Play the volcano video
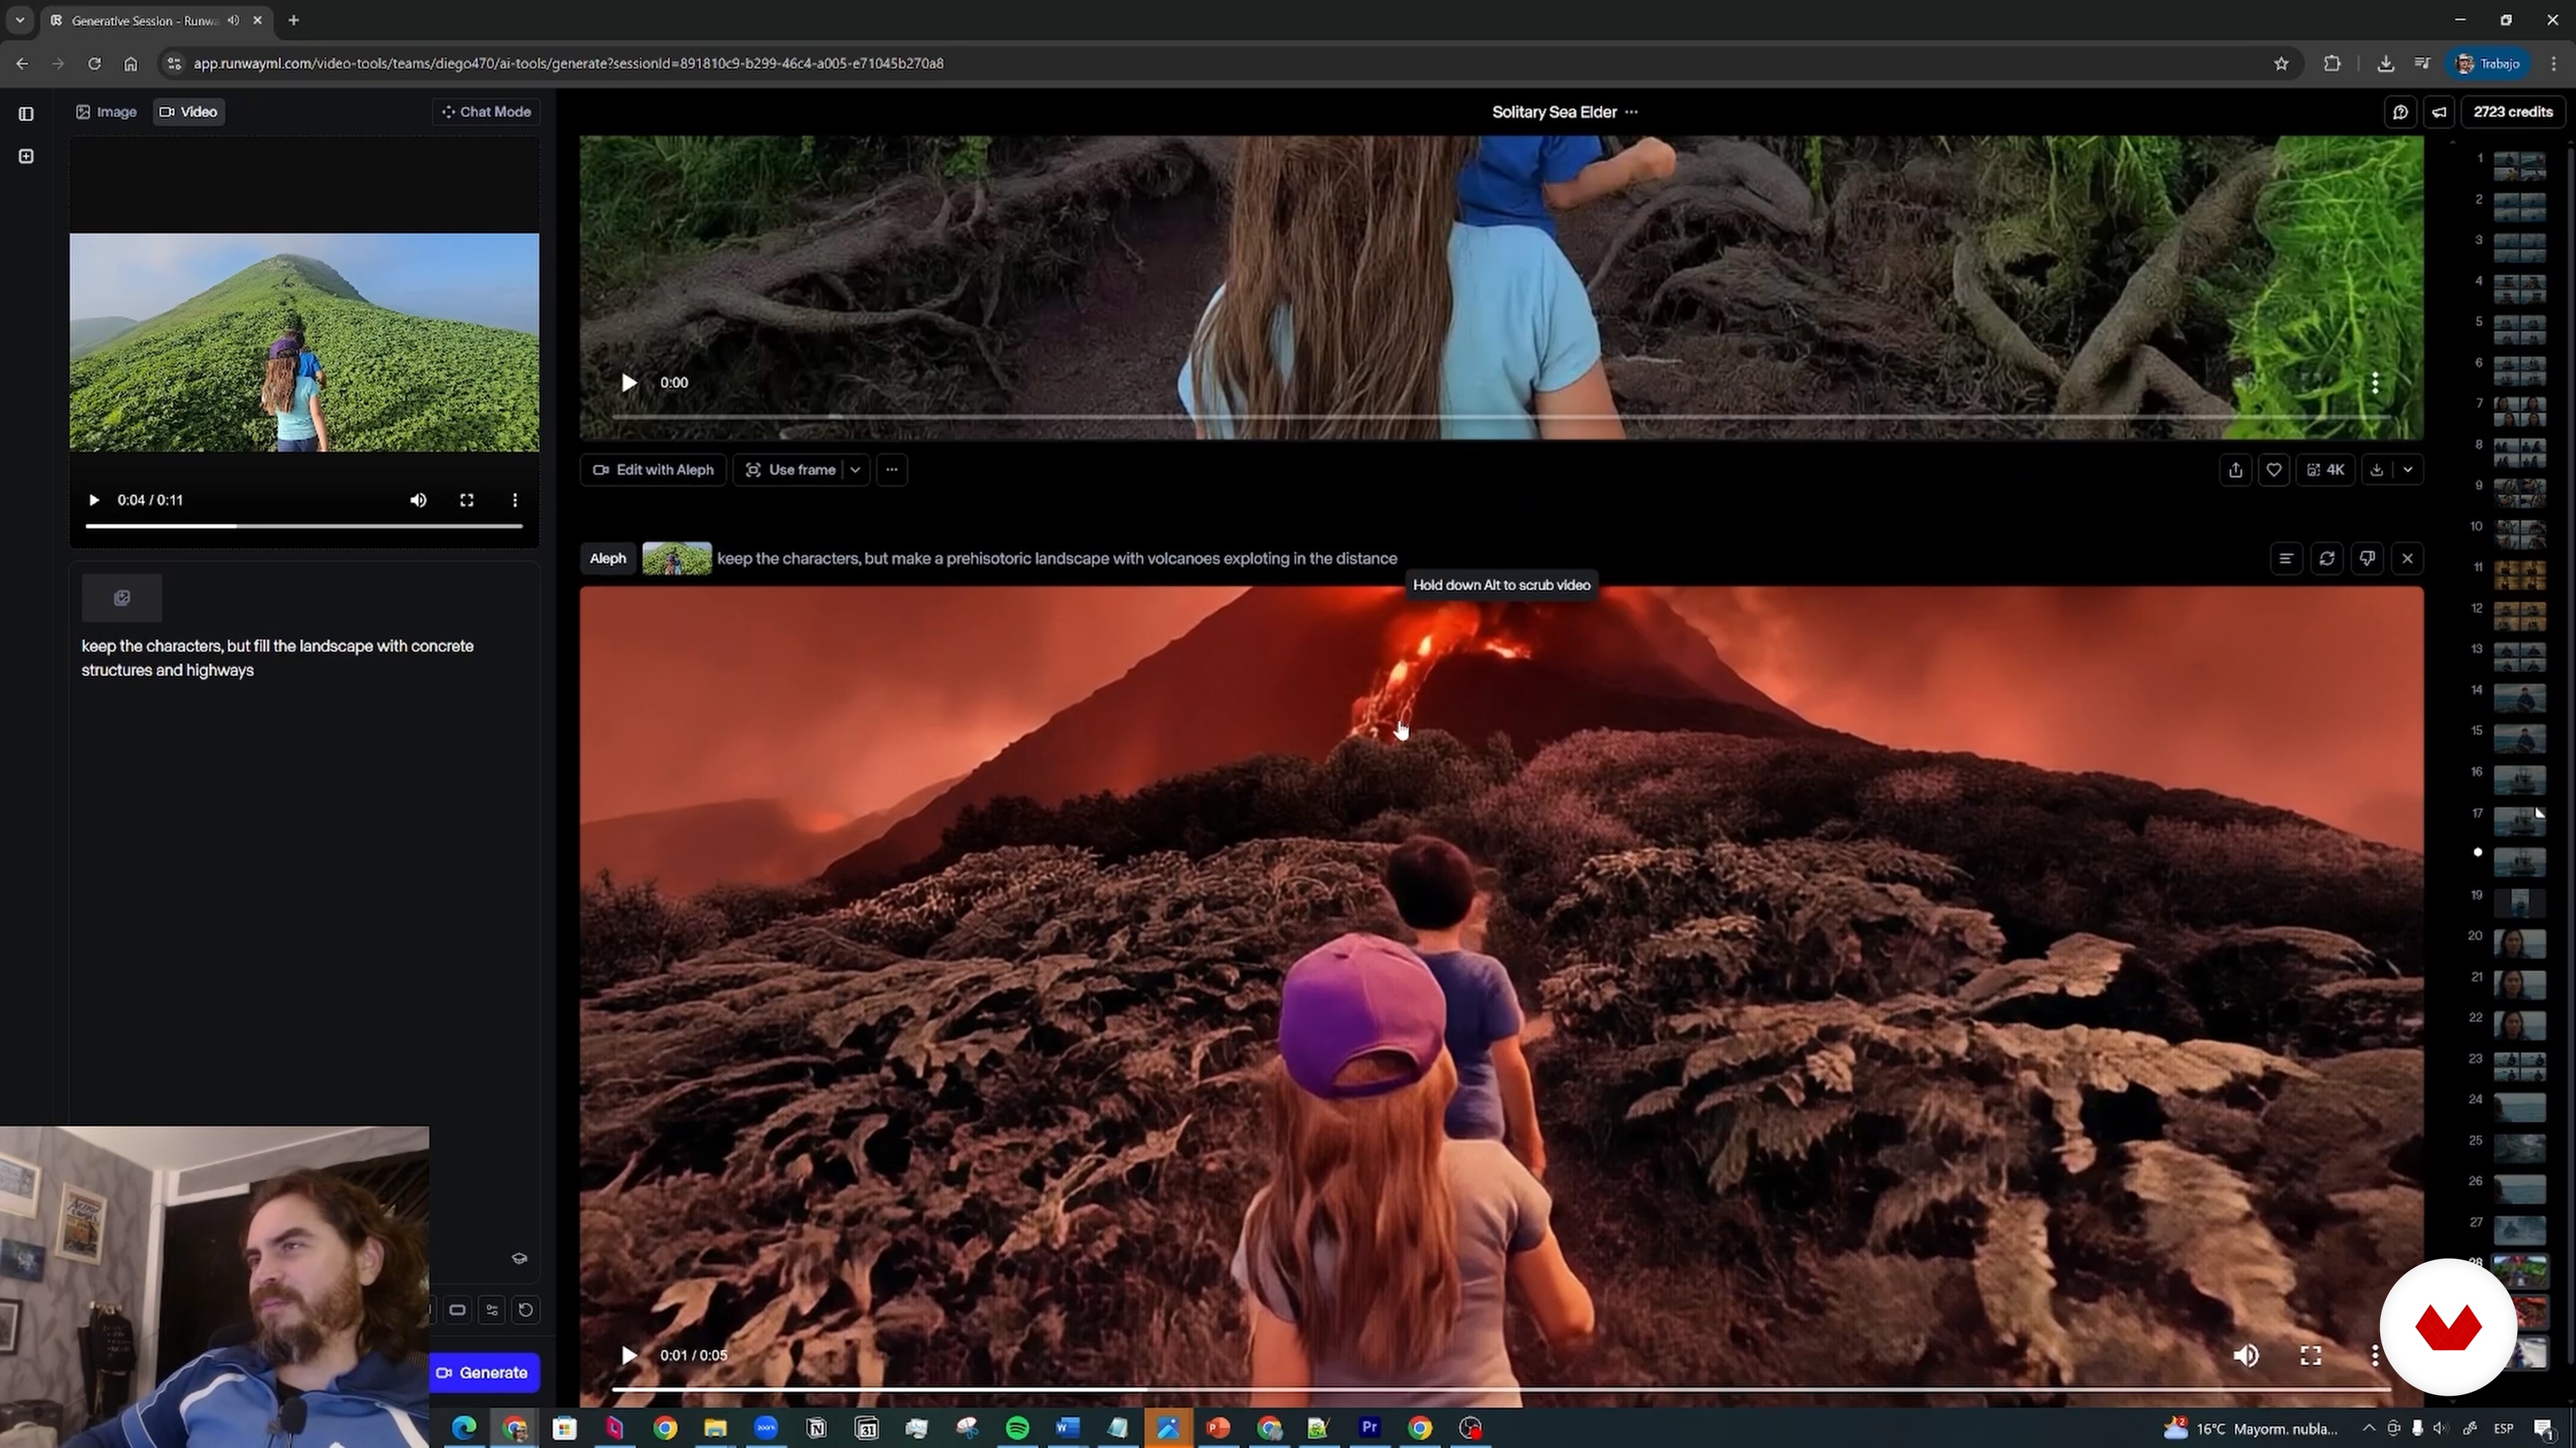 coord(629,1356)
